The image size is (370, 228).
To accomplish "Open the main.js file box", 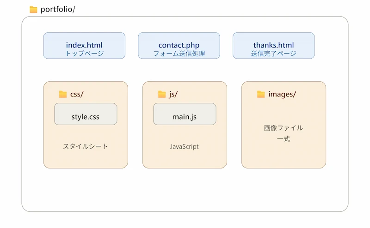I will (x=185, y=114).
